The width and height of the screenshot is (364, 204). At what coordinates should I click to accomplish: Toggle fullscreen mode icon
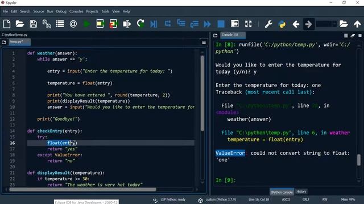tap(248, 24)
